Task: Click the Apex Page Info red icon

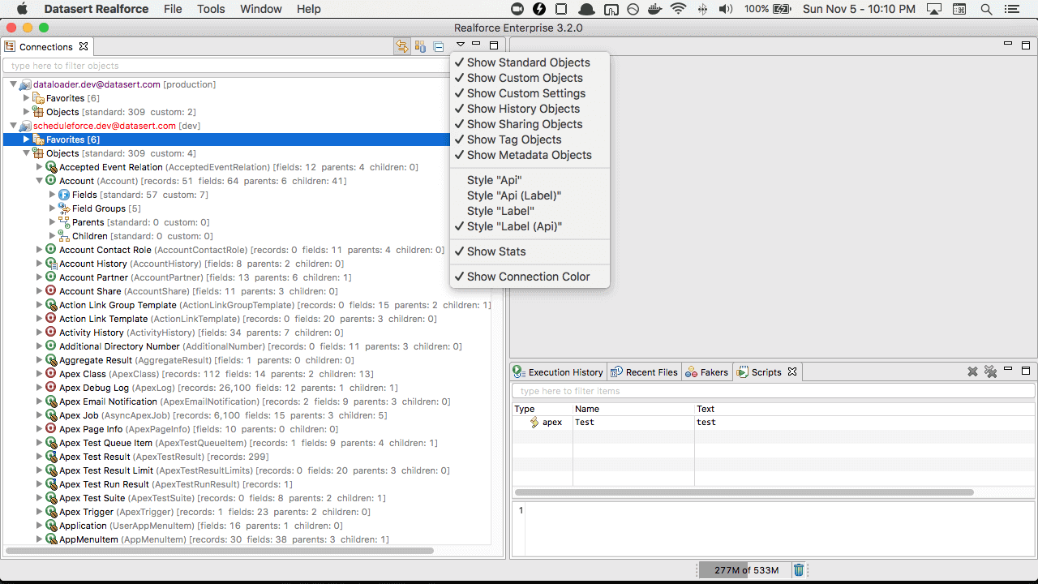Action: pyautogui.click(x=51, y=429)
